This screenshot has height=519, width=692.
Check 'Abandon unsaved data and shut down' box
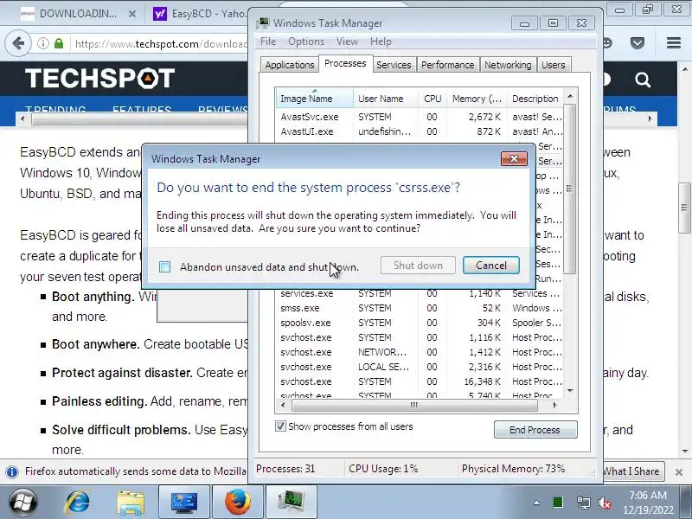pos(164,266)
